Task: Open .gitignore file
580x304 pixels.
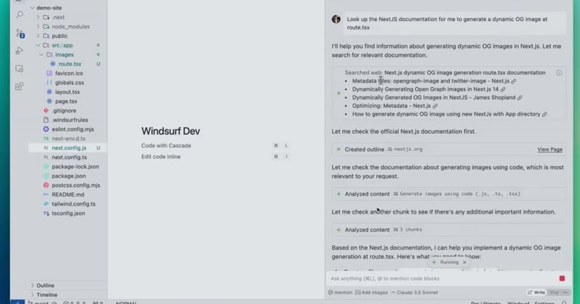Action: pos(63,111)
